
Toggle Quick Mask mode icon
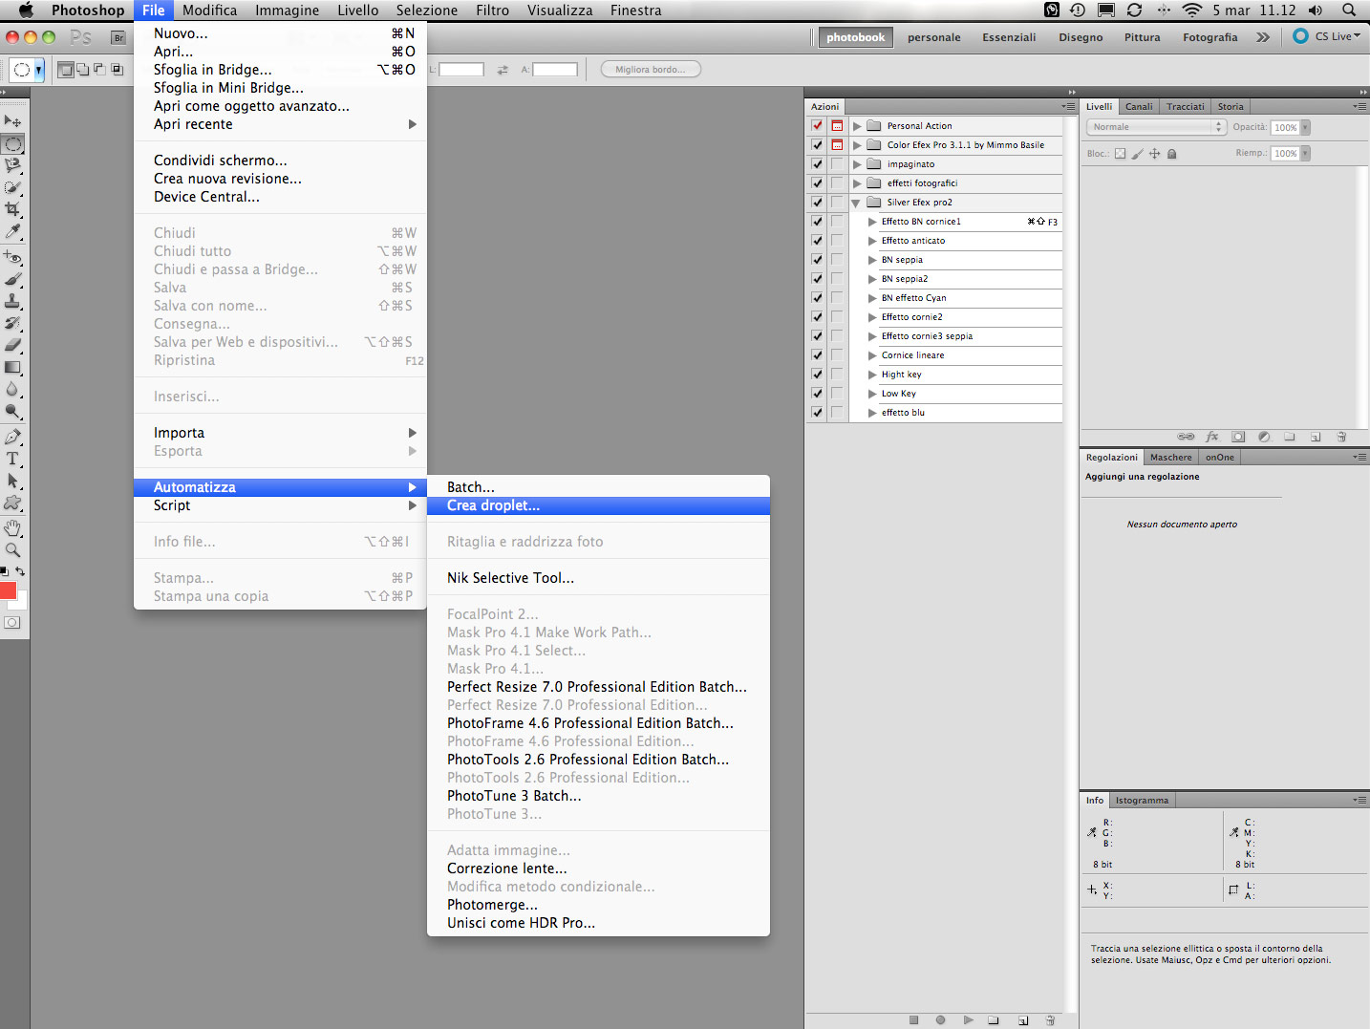point(11,622)
